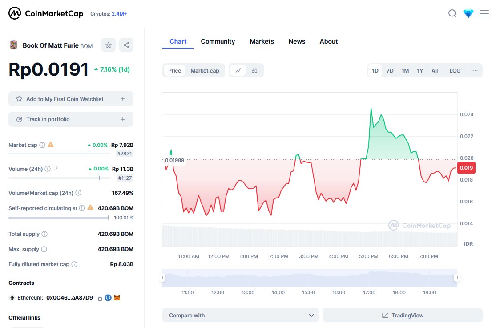
Task: Toggle LOG scale on chart
Action: click(x=455, y=71)
